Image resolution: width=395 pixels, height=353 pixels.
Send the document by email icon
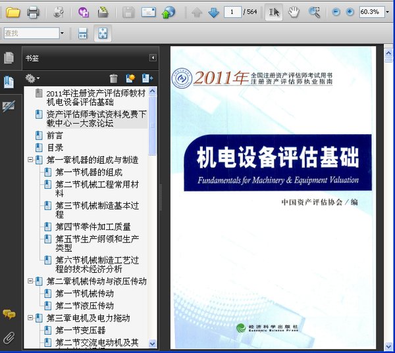tap(148, 12)
